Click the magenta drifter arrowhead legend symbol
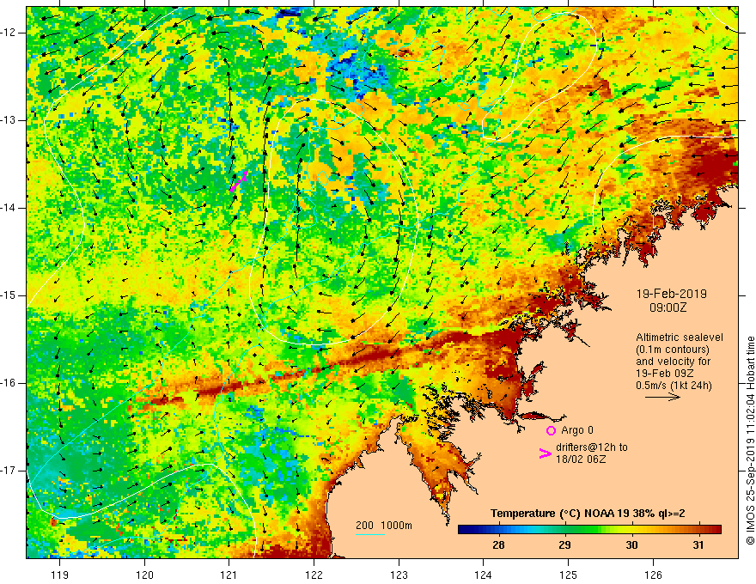The image size is (756, 584). (x=546, y=453)
